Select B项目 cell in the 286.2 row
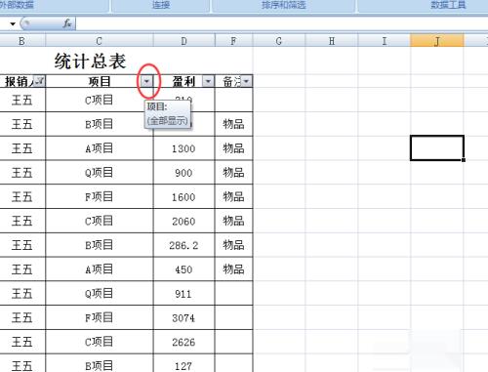This screenshot has height=372, width=488. tap(100, 245)
